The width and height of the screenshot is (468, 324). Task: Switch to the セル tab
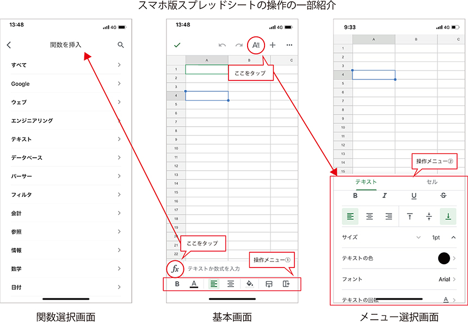pos(432,182)
